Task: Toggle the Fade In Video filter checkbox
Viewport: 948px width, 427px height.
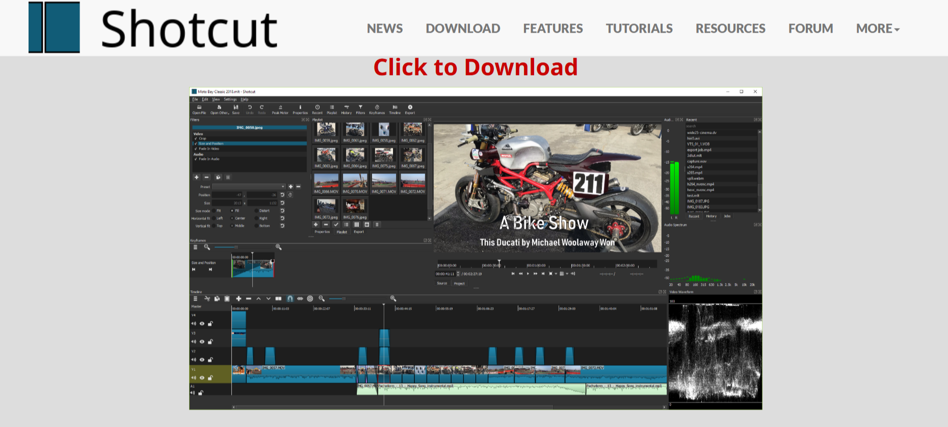Action: [196, 148]
